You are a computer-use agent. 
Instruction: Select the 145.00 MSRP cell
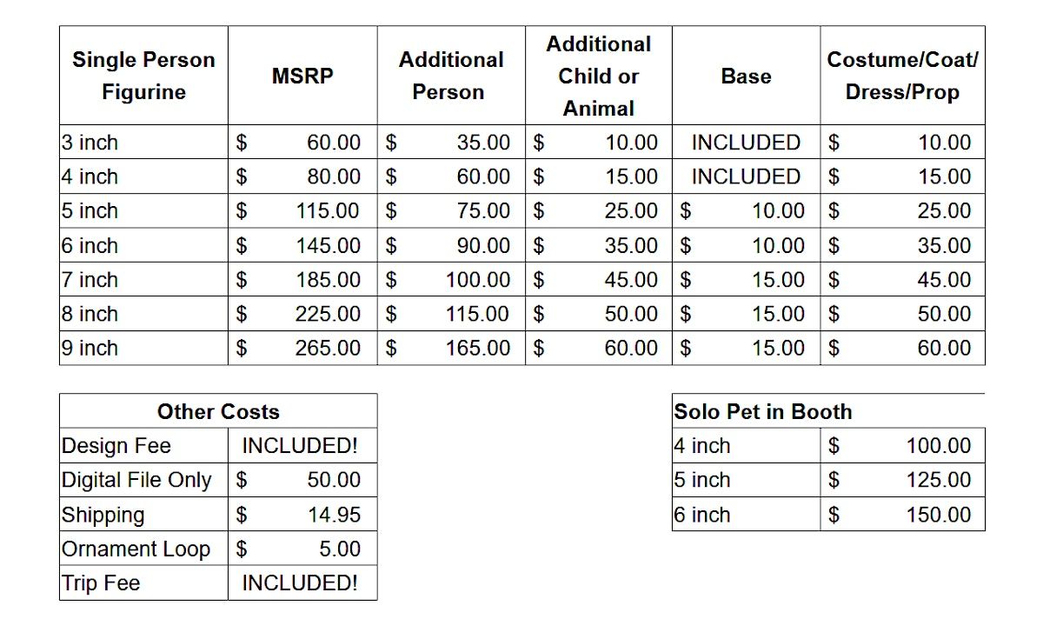click(x=328, y=246)
